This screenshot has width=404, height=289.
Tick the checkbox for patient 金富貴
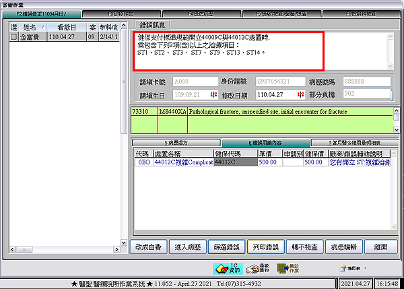[14, 37]
